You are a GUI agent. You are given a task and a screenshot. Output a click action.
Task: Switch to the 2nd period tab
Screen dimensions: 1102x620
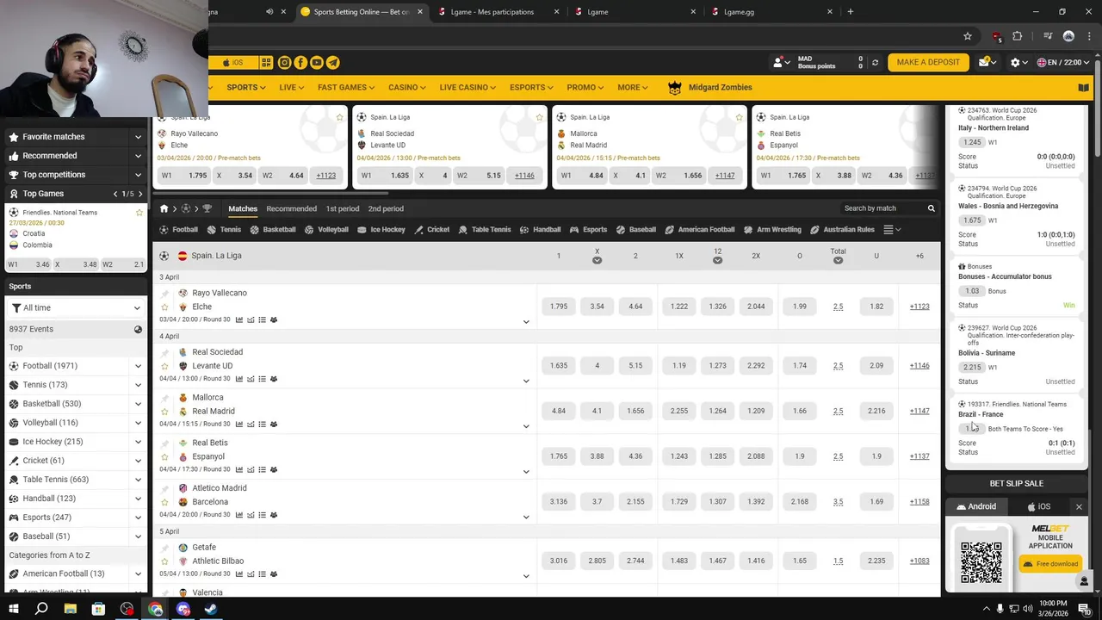[x=386, y=208]
